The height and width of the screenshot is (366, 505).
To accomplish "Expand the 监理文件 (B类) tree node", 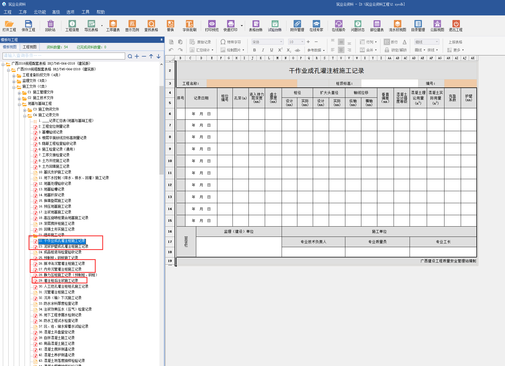I will tap(14, 81).
